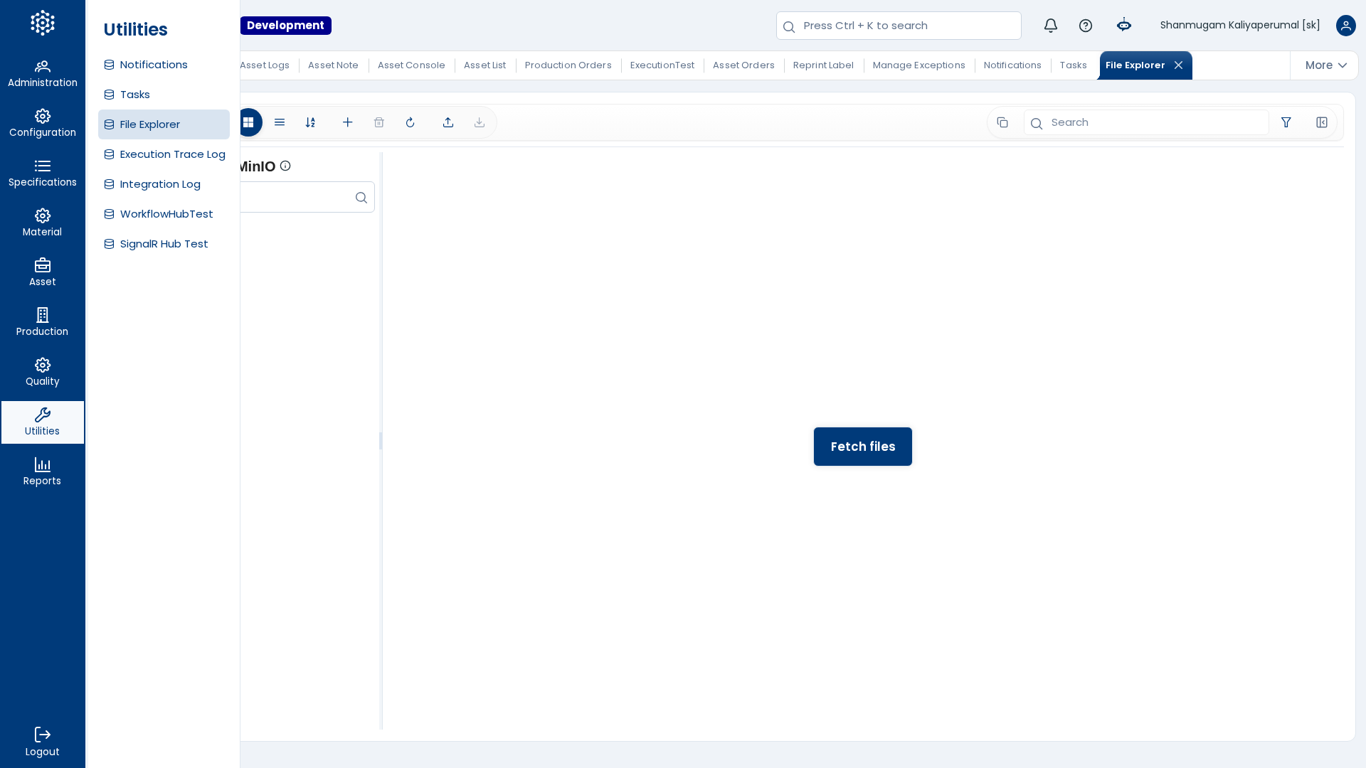This screenshot has height=768, width=1366.
Task: Switch to the Asset Orders tab
Action: (743, 65)
